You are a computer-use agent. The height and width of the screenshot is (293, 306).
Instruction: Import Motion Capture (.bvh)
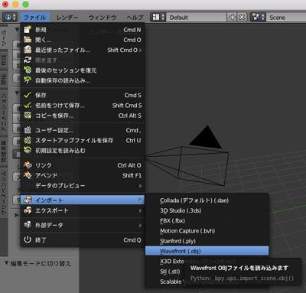207,231
